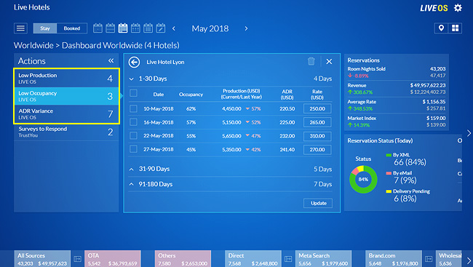Select the day view calendar icon
This screenshot has width=473, height=267.
pos(98,28)
